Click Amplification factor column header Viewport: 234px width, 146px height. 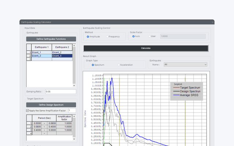point(64,118)
